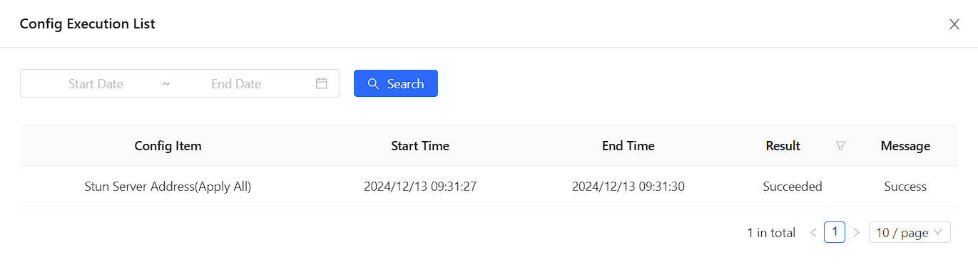
Task: Click the Succeeded result cell
Action: (x=793, y=187)
